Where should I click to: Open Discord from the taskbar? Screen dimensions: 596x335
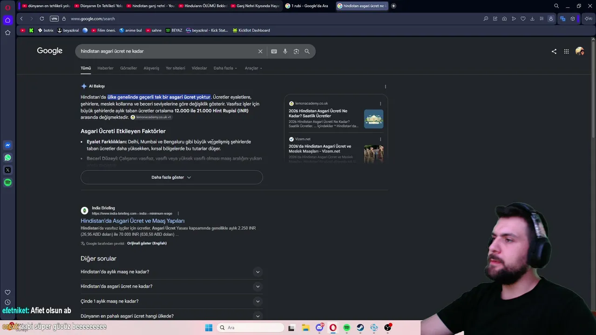319,328
